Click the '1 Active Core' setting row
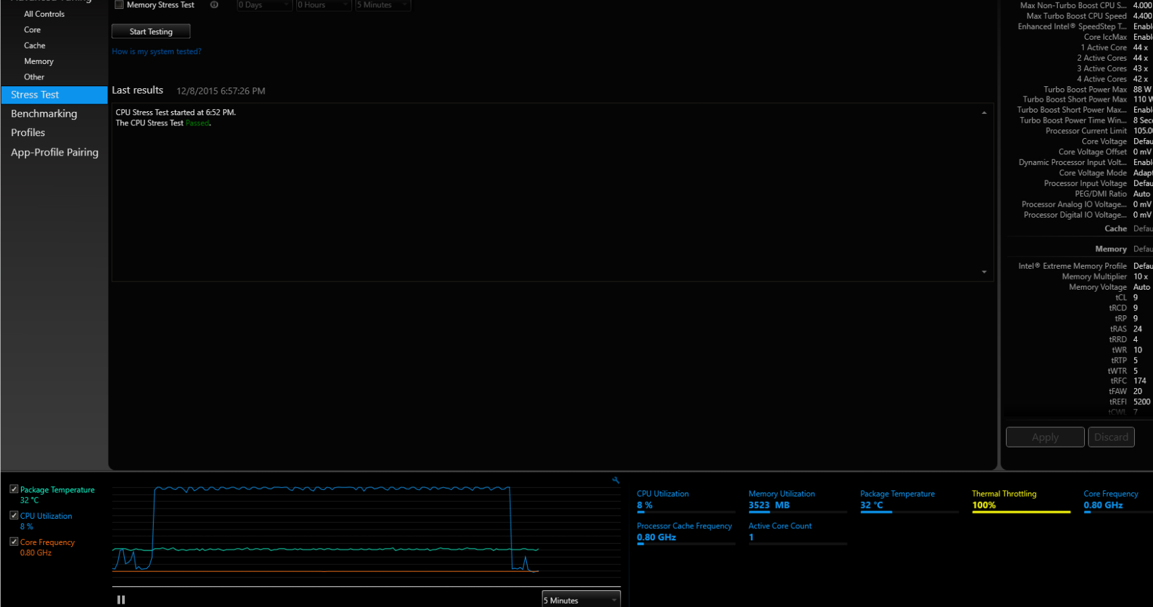Viewport: 1153px width, 607px height. [x=1115, y=48]
